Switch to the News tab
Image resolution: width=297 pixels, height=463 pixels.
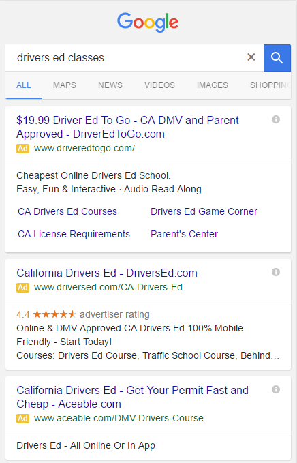coord(110,85)
